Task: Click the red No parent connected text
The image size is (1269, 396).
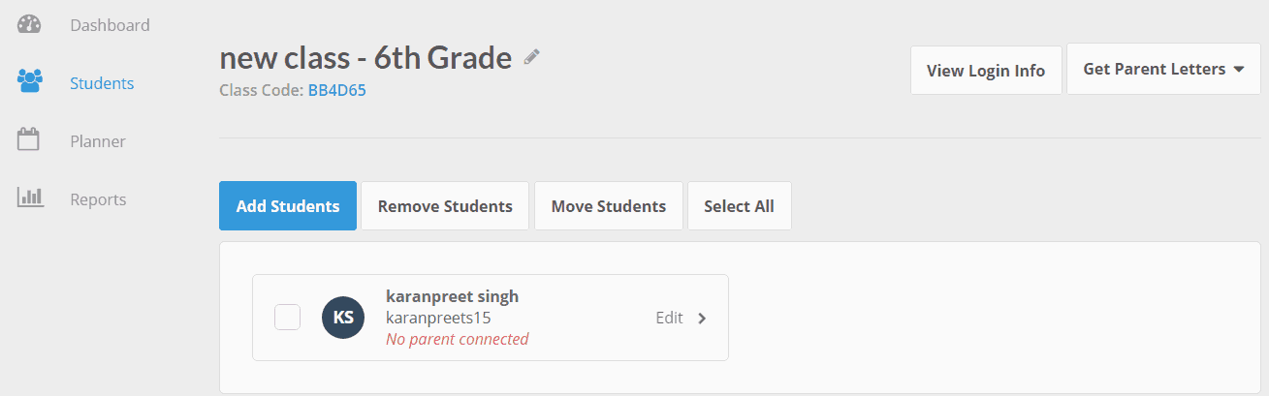Action: click(457, 339)
